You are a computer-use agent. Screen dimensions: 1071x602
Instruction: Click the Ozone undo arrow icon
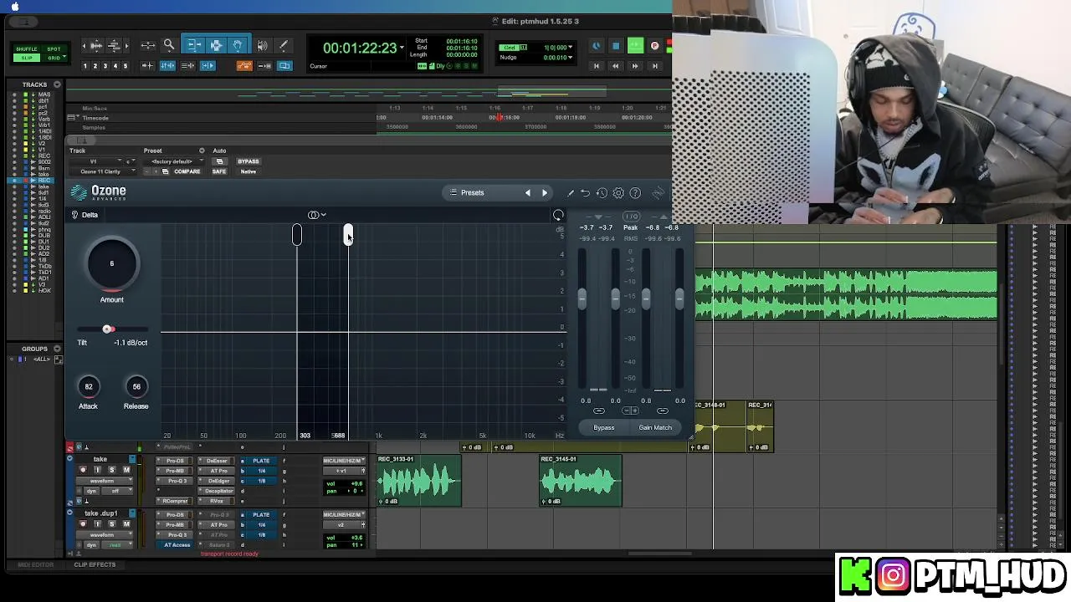[x=586, y=193]
